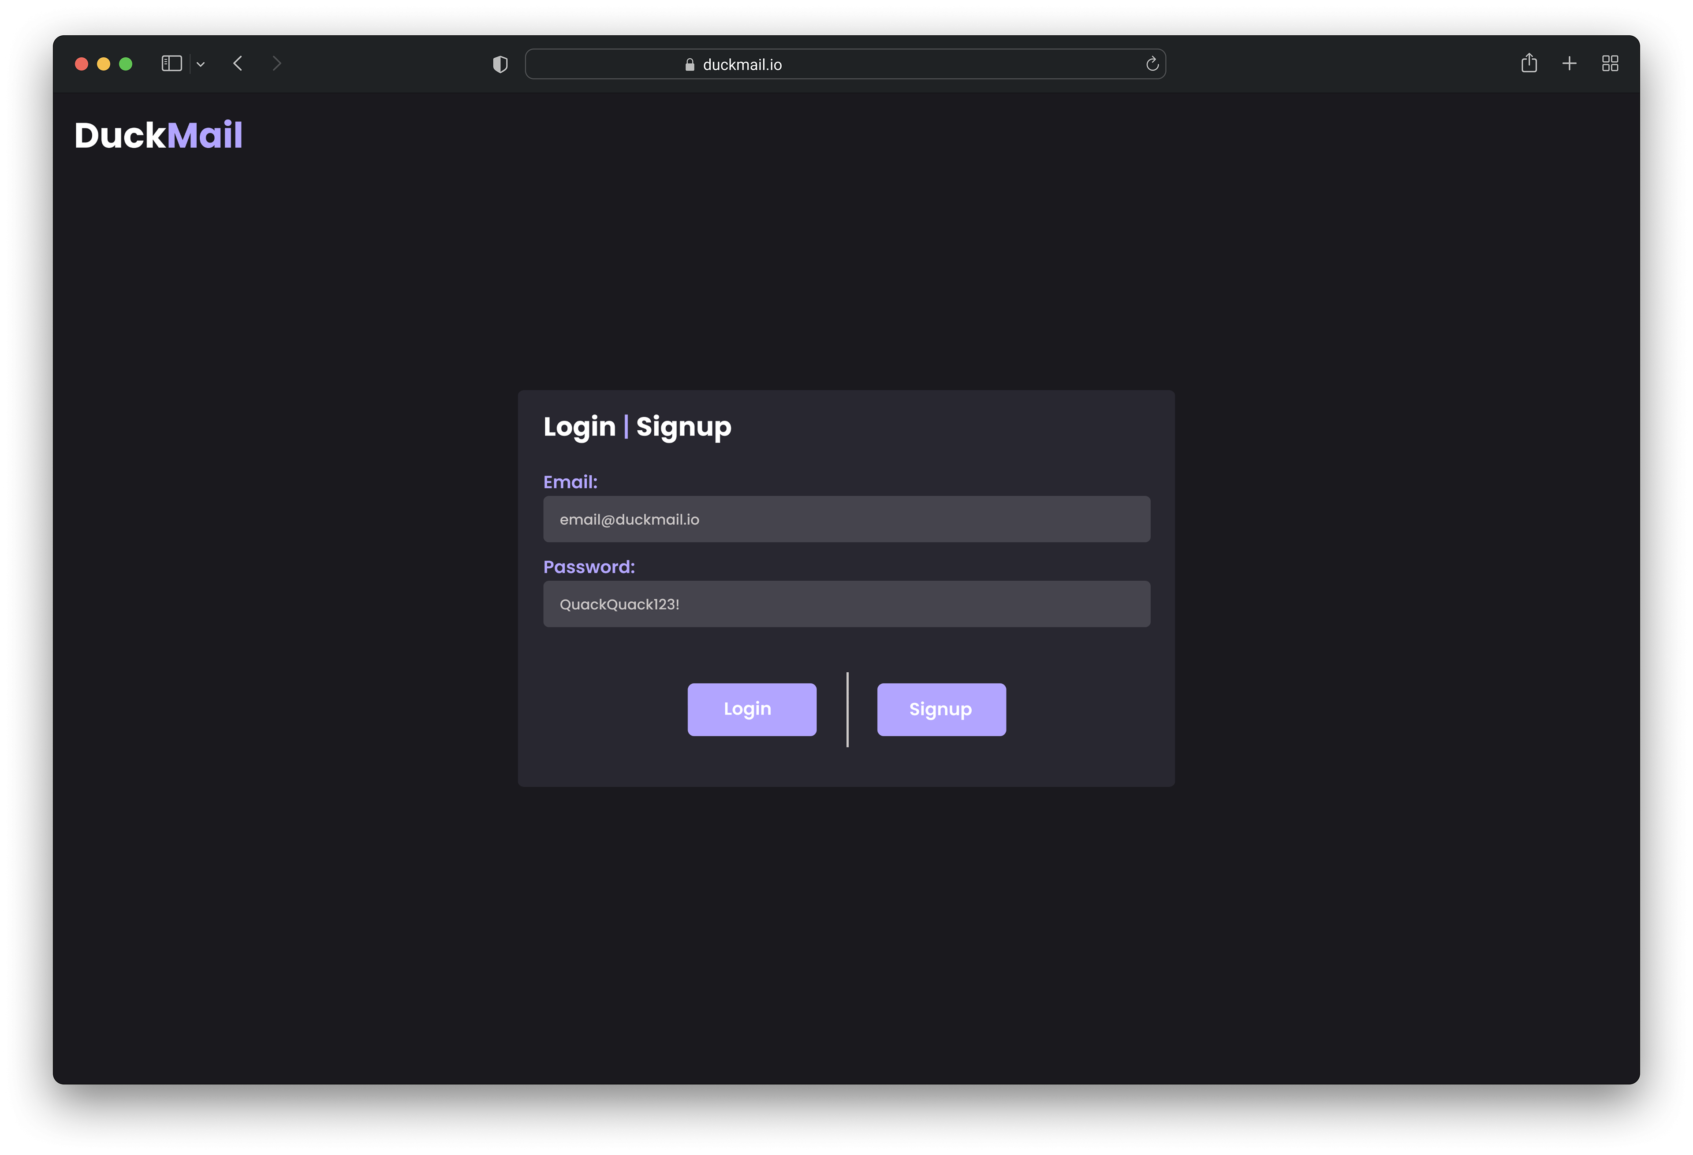Click the DuckMail logo
The width and height of the screenshot is (1693, 1155).
158,135
